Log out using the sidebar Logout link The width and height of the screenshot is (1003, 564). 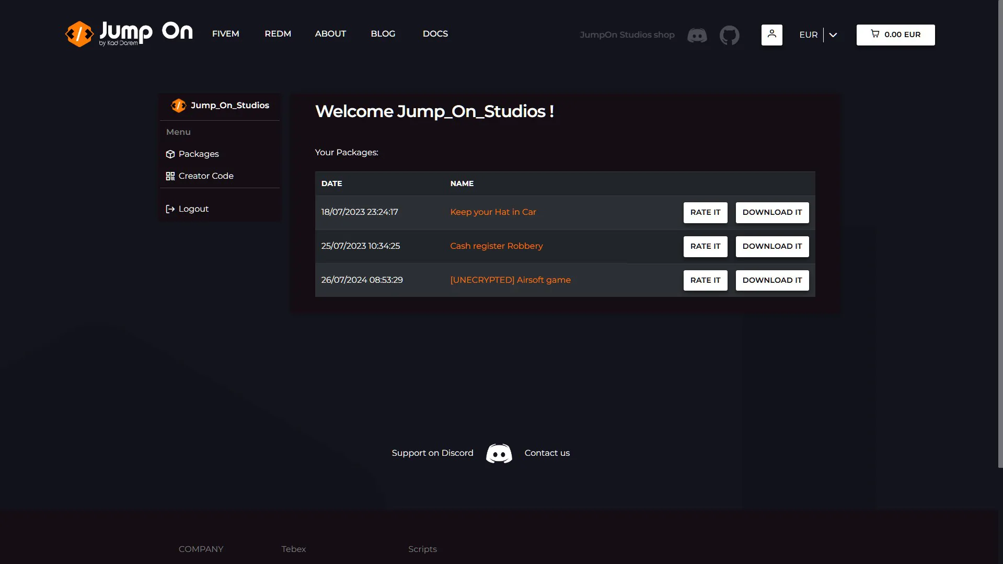[x=193, y=209]
